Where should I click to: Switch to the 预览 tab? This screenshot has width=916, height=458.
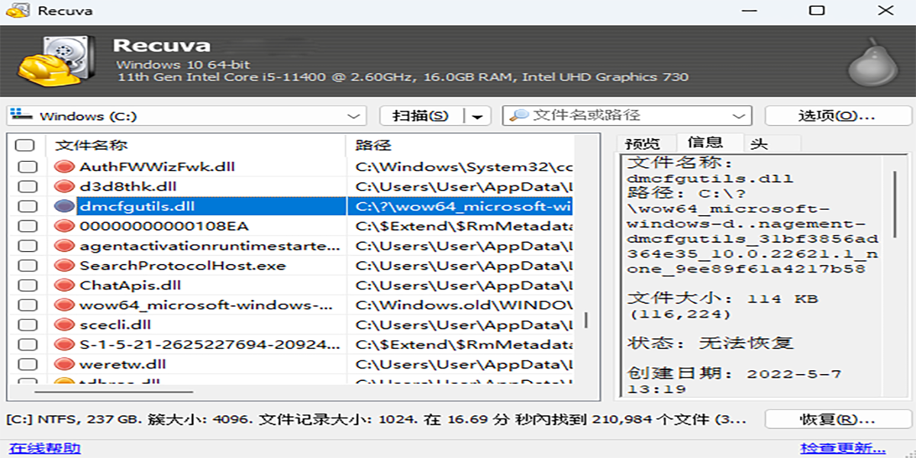point(642,144)
